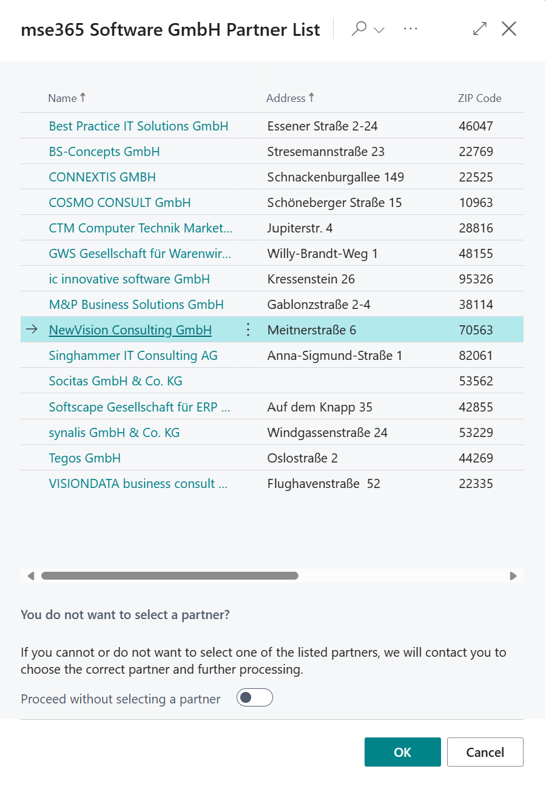Dismiss the dialog with Cancel
Screen dimensions: 546x786
pyautogui.click(x=485, y=752)
